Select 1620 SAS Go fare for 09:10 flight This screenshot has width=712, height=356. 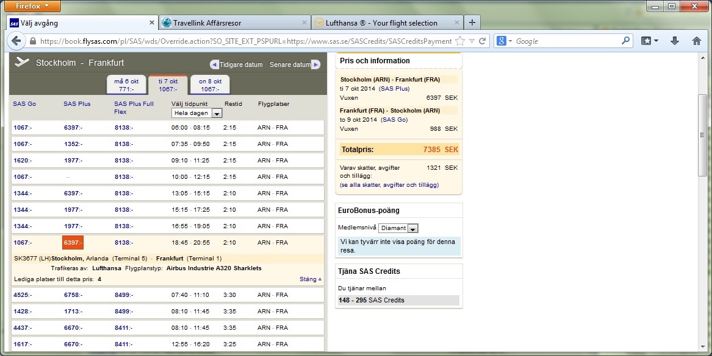(23, 160)
